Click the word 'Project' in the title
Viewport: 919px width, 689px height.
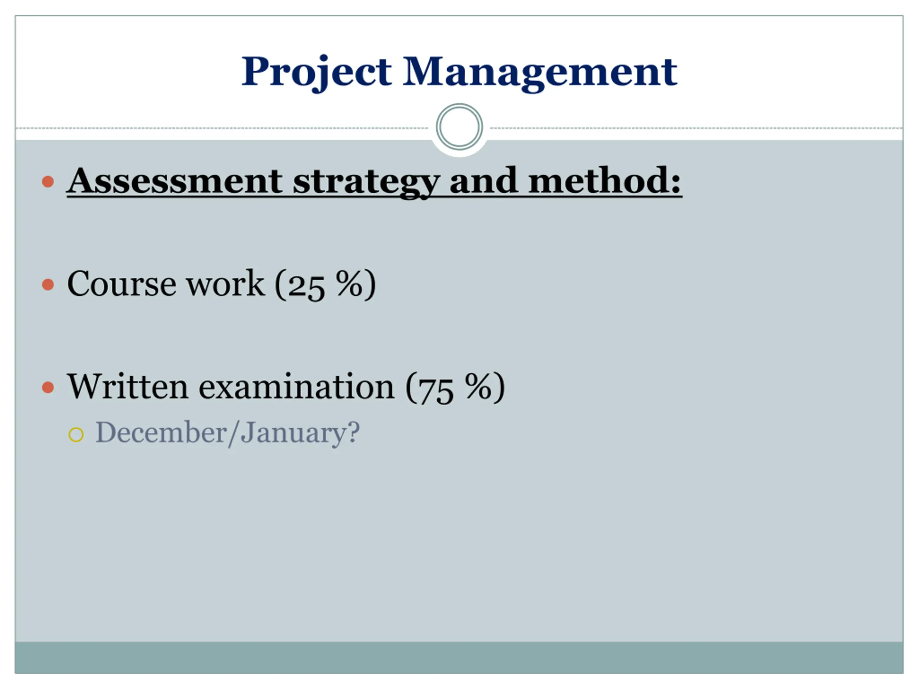pyautogui.click(x=317, y=74)
